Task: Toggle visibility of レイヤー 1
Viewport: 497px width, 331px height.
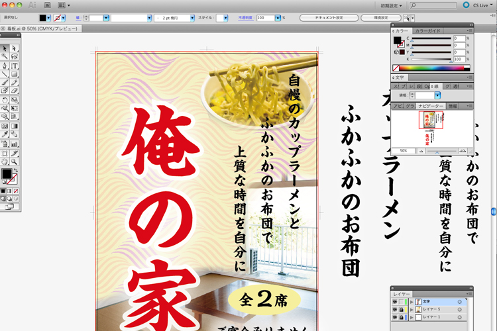Action: click(396, 318)
